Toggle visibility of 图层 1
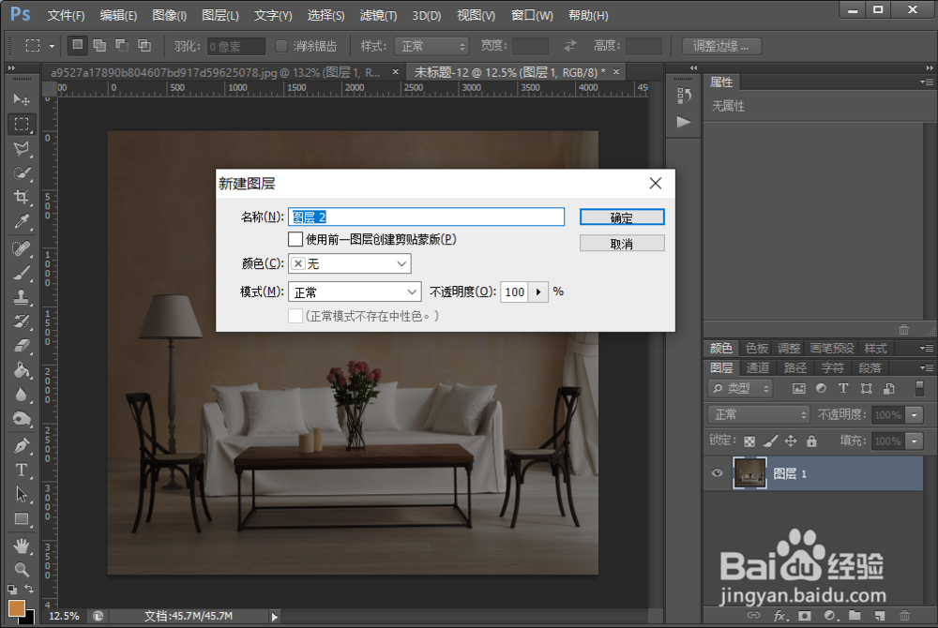 tap(718, 473)
